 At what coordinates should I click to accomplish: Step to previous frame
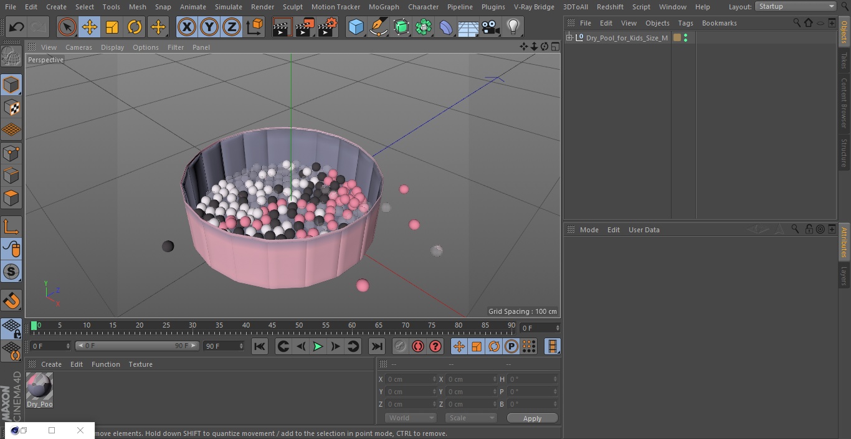pos(301,346)
